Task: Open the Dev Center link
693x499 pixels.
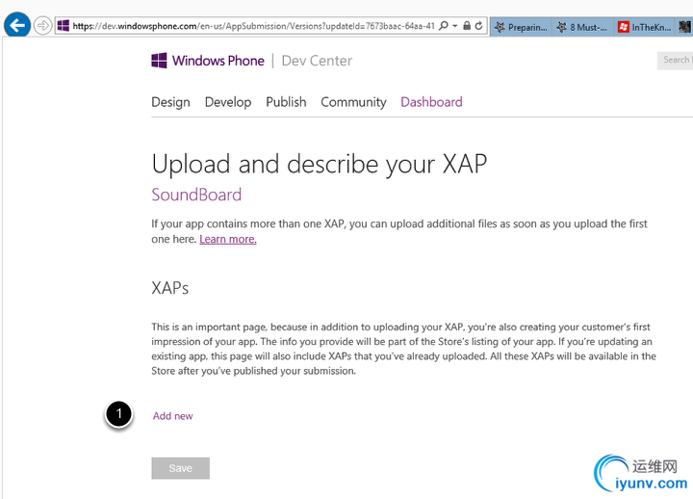Action: coord(317,61)
